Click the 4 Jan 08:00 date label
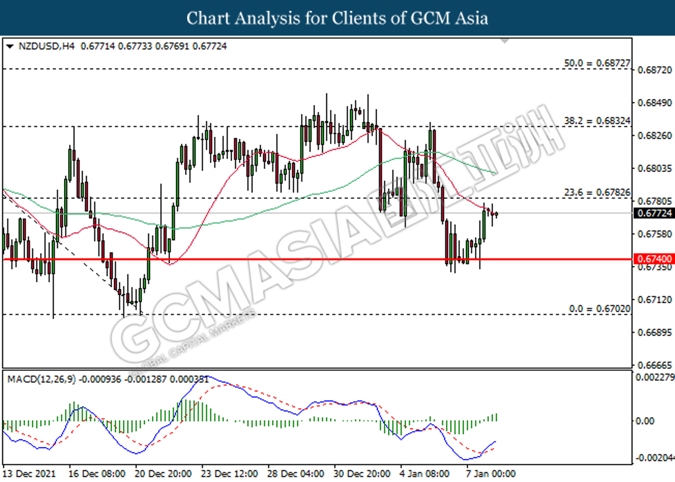The image size is (675, 482). 424,474
